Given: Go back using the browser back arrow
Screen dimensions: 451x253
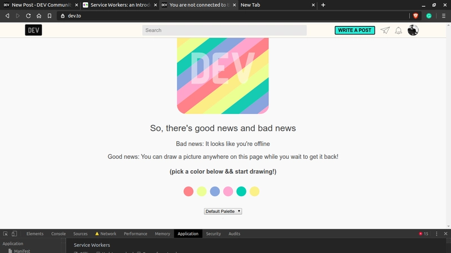Looking at the screenshot, I should 7,16.
